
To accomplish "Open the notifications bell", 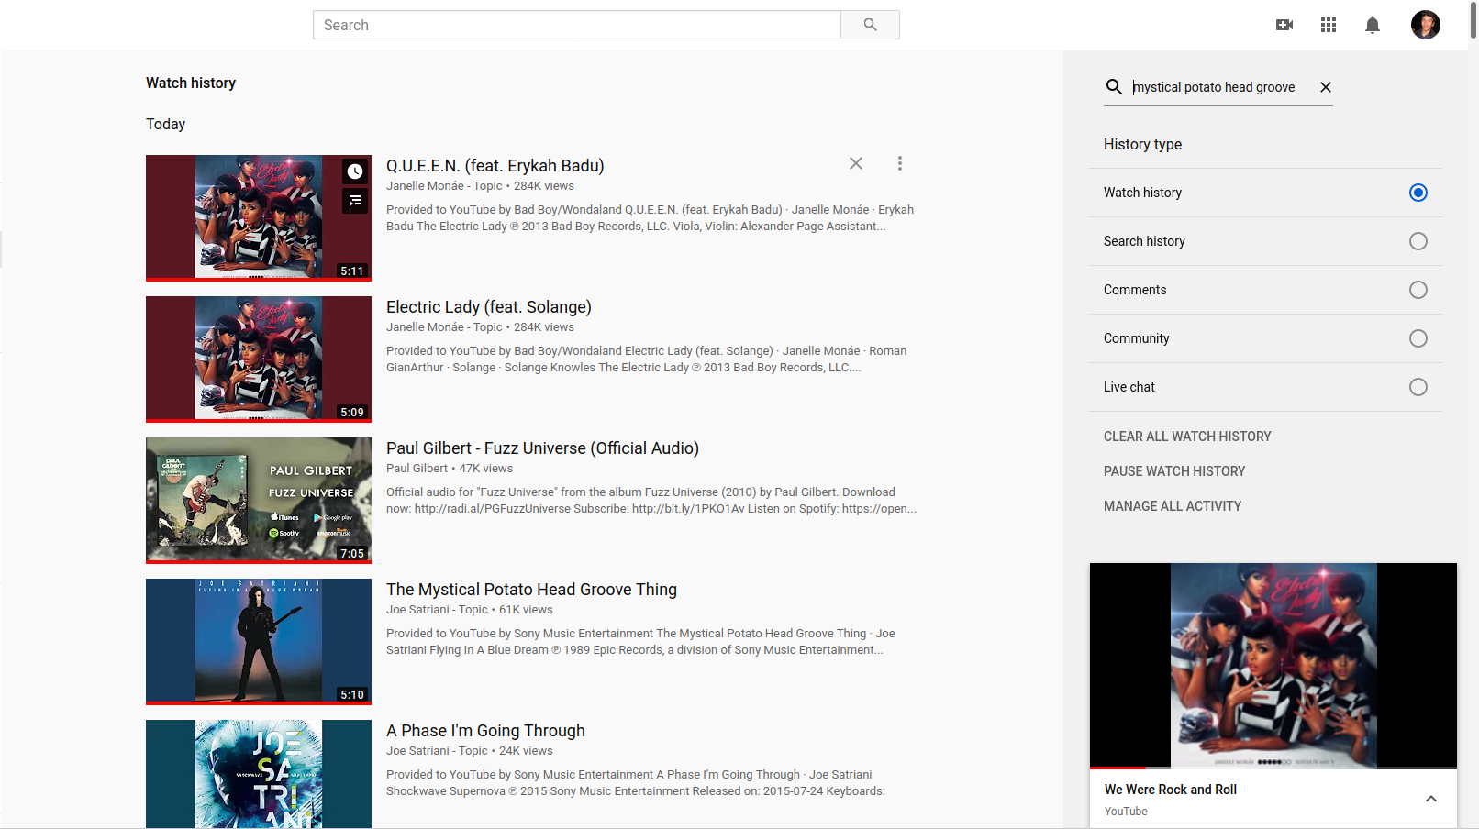I will (1373, 25).
